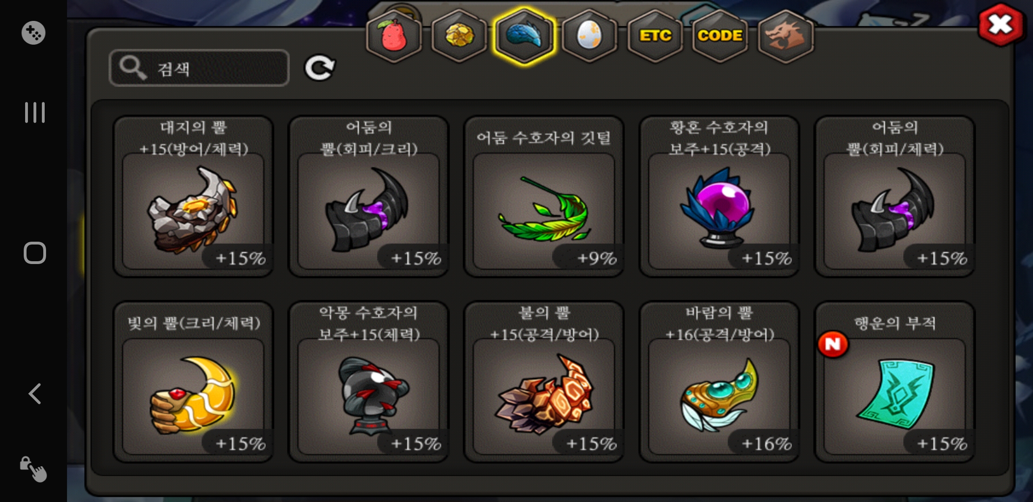
Task: Tap the Android back arrow button
Action: click(35, 394)
